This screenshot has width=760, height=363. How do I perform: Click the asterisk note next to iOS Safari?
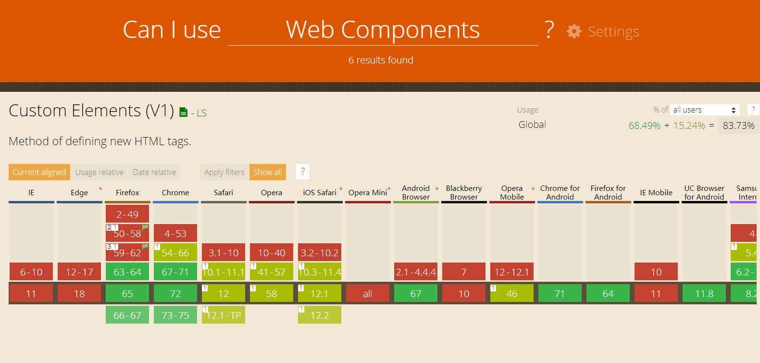click(x=341, y=189)
